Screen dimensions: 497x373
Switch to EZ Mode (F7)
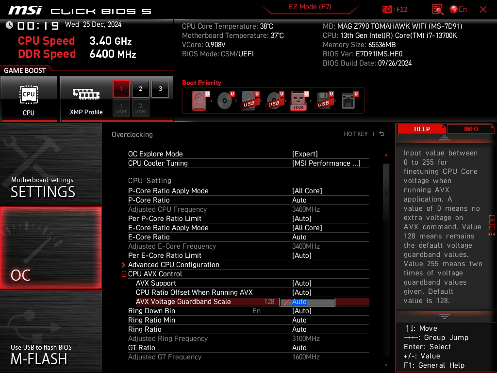point(310,7)
